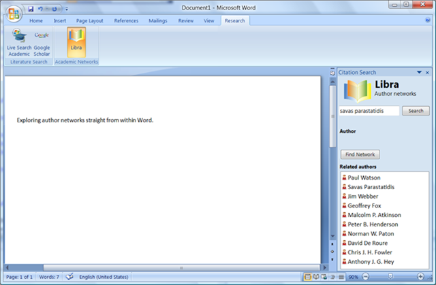The width and height of the screenshot is (436, 285).
Task: Select Peter B. Henderson in the list
Action: coord(370,224)
